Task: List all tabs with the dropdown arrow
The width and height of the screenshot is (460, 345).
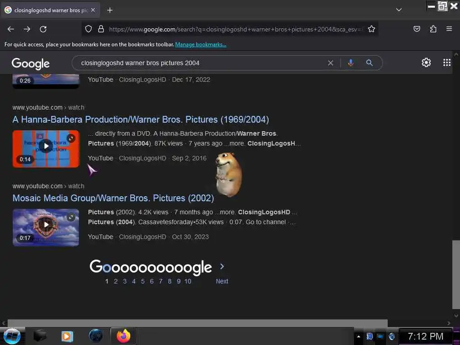Action: click(x=399, y=10)
